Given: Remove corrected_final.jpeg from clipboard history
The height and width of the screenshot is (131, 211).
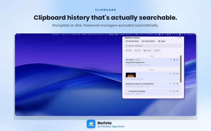Looking at the screenshot, I should click(x=177, y=91).
